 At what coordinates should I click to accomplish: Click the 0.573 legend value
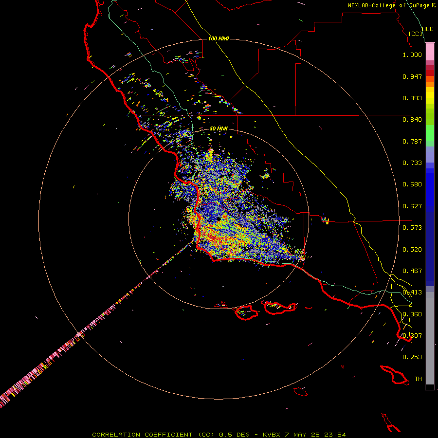412,228
